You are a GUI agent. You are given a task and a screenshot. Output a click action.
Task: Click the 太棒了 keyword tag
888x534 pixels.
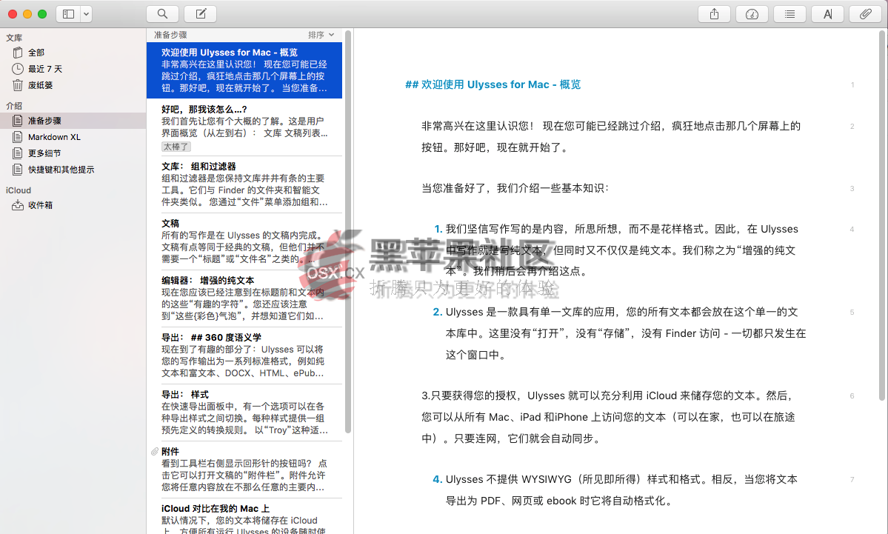(176, 147)
